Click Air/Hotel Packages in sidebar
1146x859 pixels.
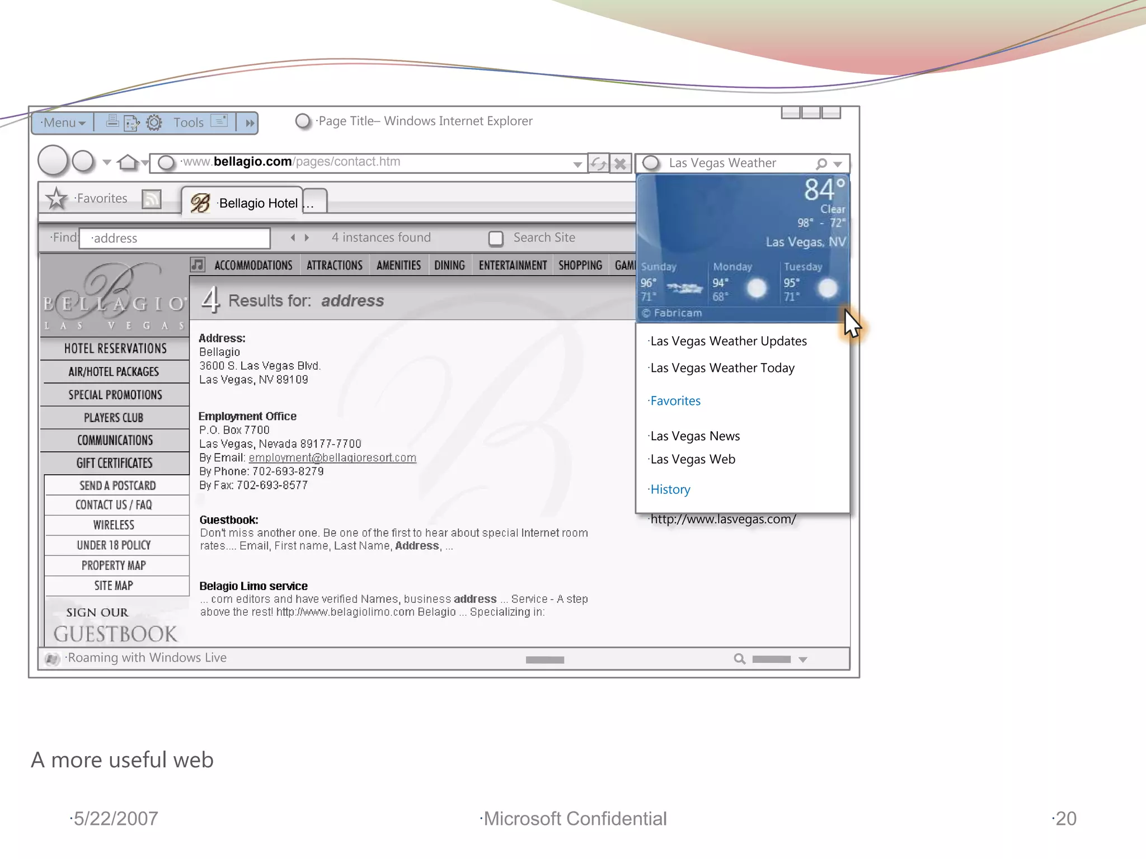coord(114,371)
